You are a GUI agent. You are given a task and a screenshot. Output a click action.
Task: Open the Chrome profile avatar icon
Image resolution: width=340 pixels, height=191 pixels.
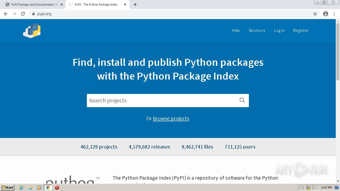[326, 14]
